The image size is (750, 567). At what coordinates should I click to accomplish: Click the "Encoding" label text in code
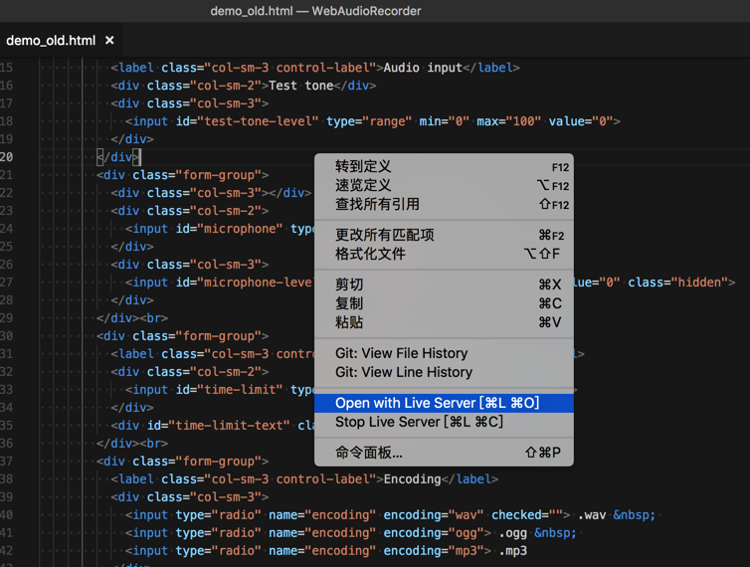pos(412,479)
